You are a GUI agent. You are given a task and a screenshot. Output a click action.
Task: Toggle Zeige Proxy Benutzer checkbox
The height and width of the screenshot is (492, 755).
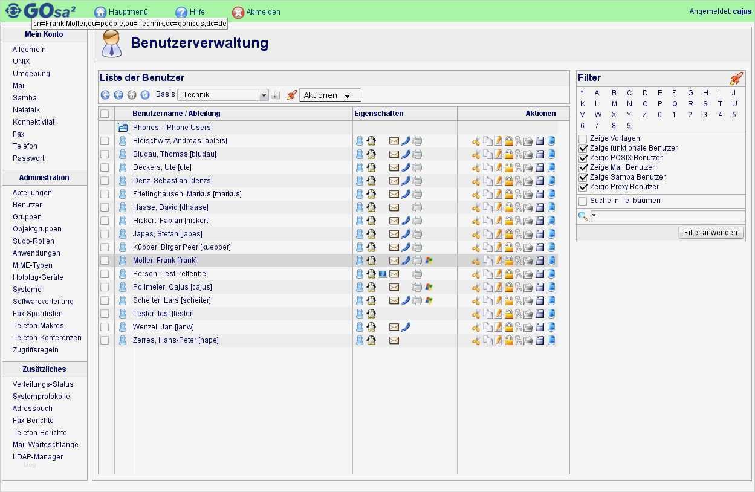pos(583,187)
